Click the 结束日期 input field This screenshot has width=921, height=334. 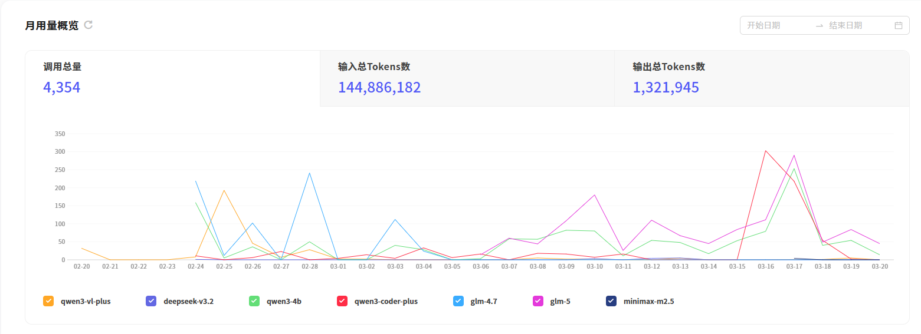(858, 25)
